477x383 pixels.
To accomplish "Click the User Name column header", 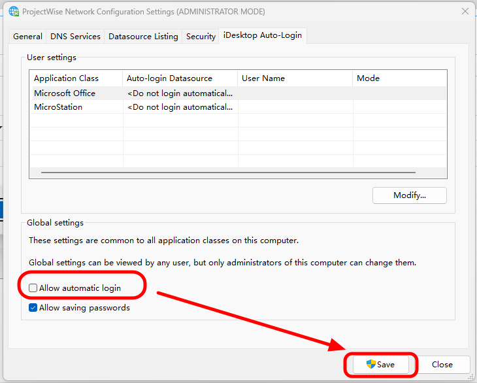I will pyautogui.click(x=295, y=78).
